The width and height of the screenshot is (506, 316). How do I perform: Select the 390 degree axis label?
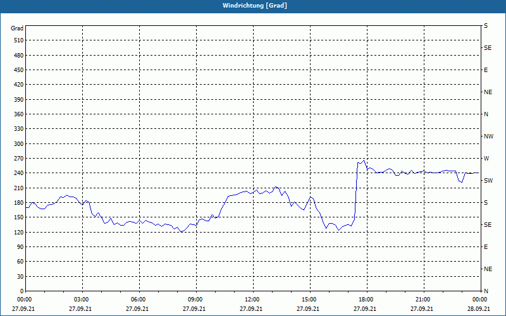(x=18, y=100)
